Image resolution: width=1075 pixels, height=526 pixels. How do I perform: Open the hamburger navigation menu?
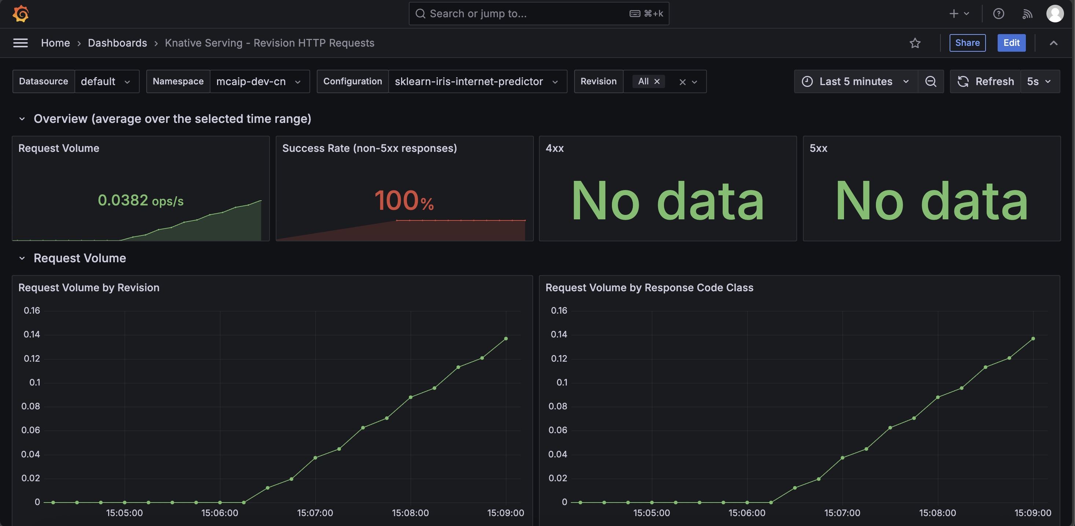click(x=21, y=43)
